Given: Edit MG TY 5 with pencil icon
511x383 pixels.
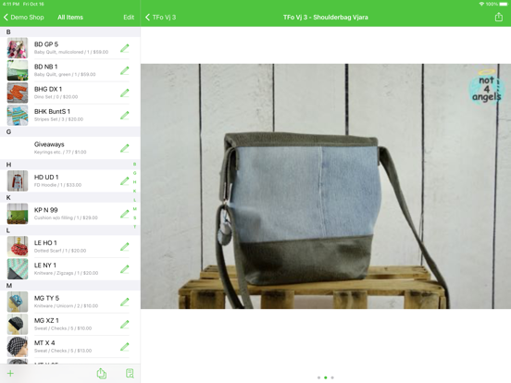Looking at the screenshot, I should (x=124, y=303).
